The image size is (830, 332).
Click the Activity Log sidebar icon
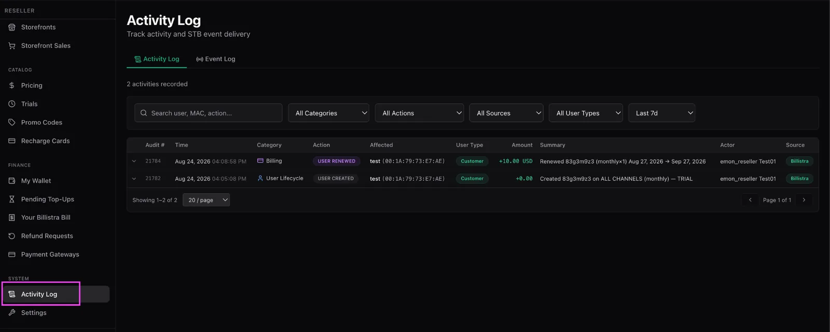pyautogui.click(x=12, y=294)
